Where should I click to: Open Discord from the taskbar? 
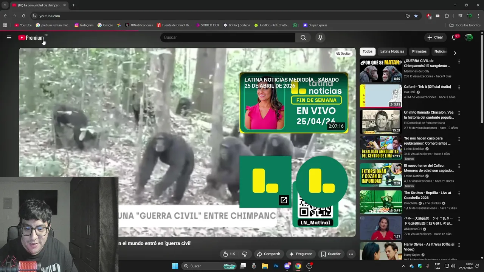click(287, 266)
